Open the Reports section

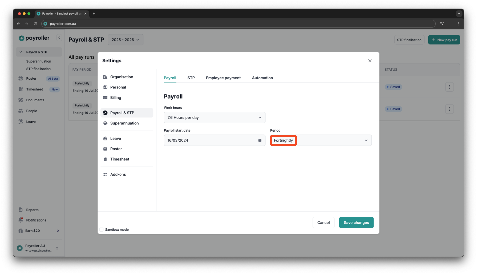[32, 209]
